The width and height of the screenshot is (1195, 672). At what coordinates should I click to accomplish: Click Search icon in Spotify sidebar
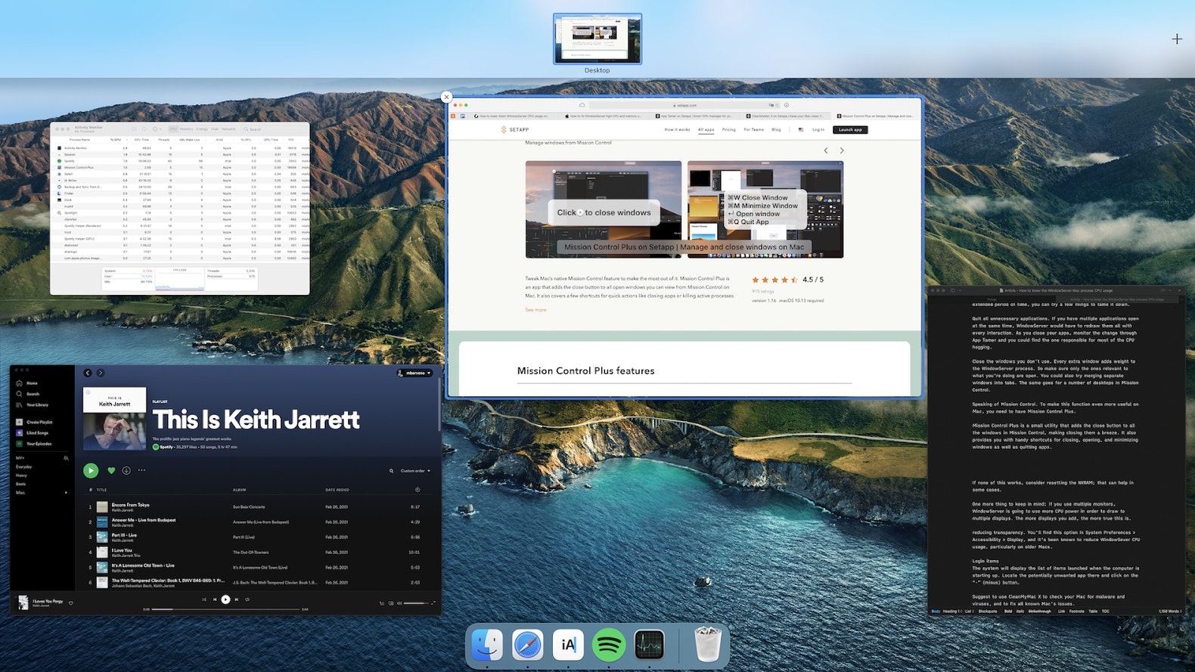pyautogui.click(x=20, y=394)
